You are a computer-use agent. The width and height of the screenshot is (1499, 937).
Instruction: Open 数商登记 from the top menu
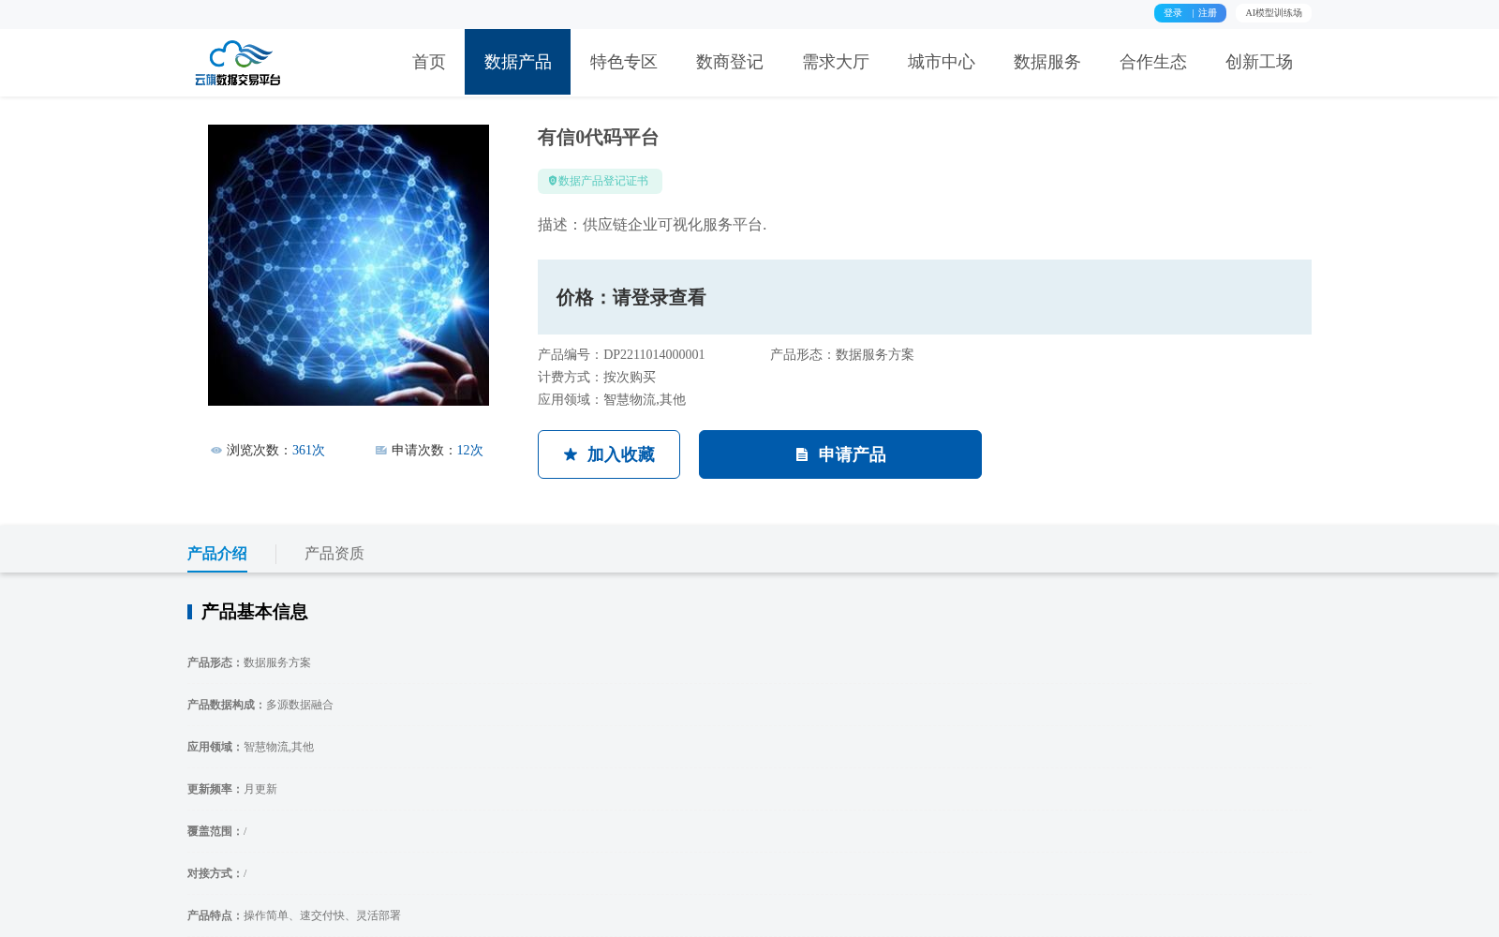coord(730,62)
